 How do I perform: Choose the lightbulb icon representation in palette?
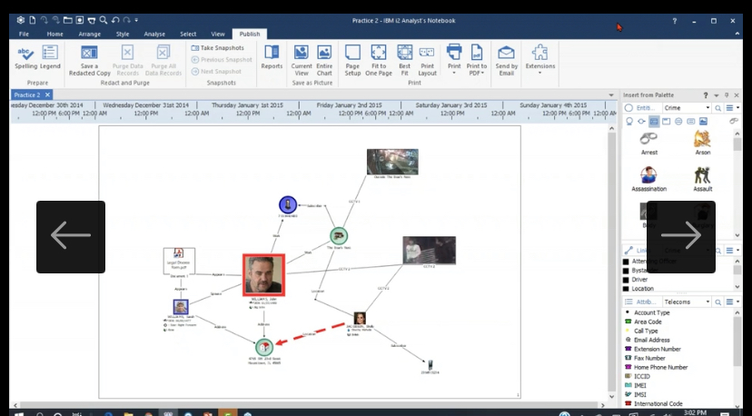629,122
